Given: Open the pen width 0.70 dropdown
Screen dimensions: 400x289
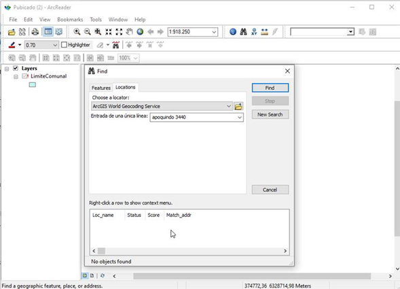Looking at the screenshot, I should [55, 46].
